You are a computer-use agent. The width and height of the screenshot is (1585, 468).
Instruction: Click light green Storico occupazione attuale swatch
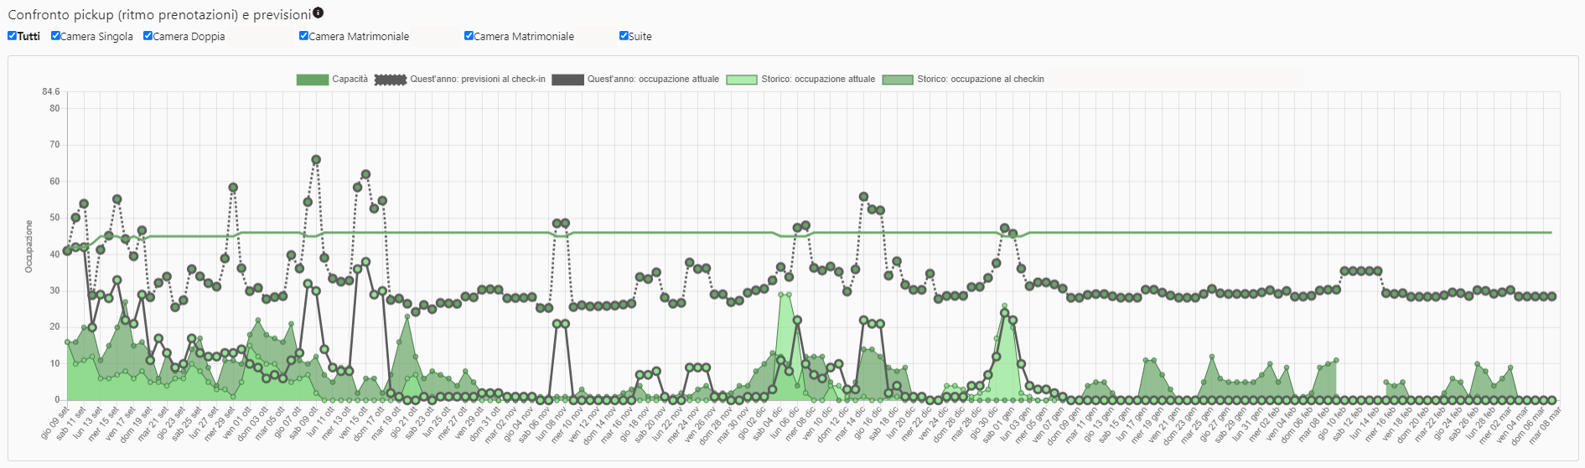click(741, 80)
